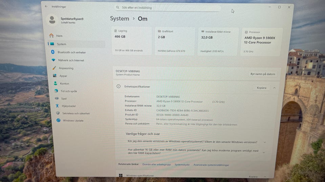325x182 pixels.
Task: Click the Enhetsspecifikationer info icon
Action: click(118, 86)
